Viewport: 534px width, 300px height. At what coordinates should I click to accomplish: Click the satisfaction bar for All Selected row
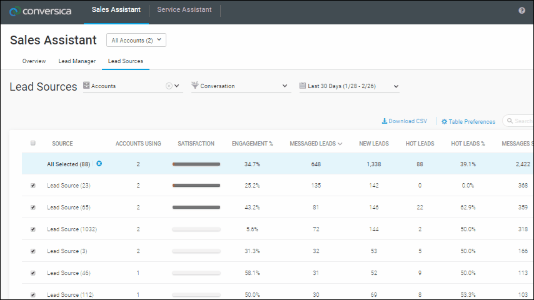(x=196, y=164)
